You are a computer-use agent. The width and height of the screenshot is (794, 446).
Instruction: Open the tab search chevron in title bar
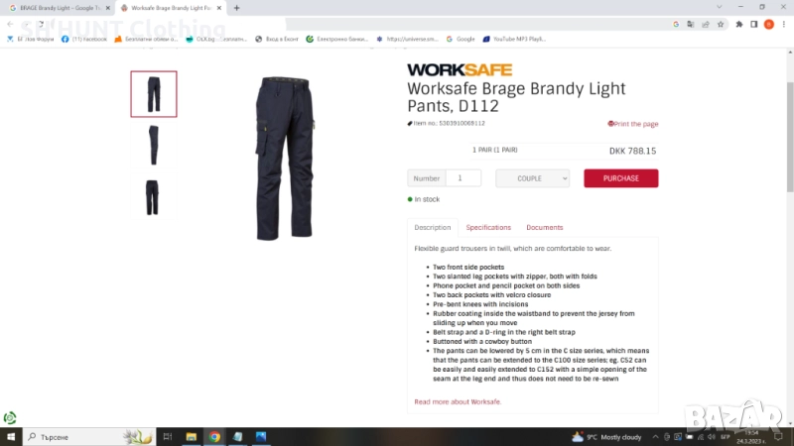(x=719, y=7)
